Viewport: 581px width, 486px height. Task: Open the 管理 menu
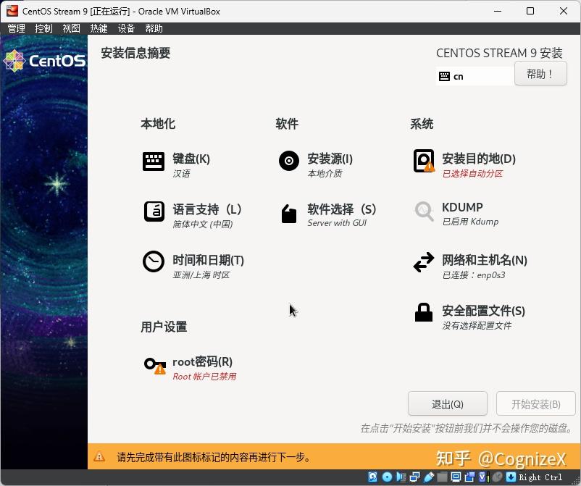pos(16,28)
